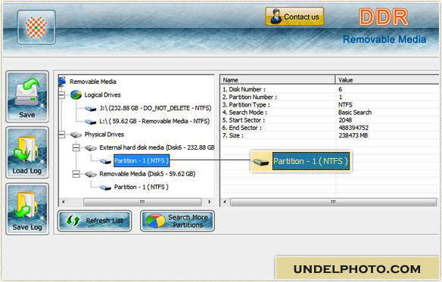
Task: Select the Logical Drives label
Action: pyautogui.click(x=103, y=95)
